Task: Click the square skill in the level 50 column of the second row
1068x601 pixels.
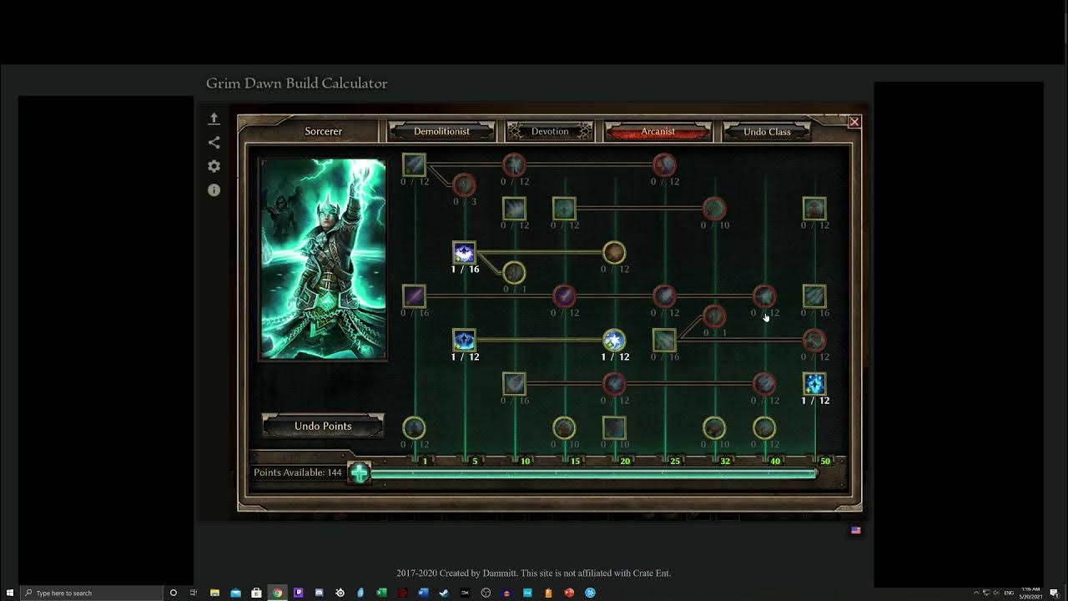Action: [814, 208]
